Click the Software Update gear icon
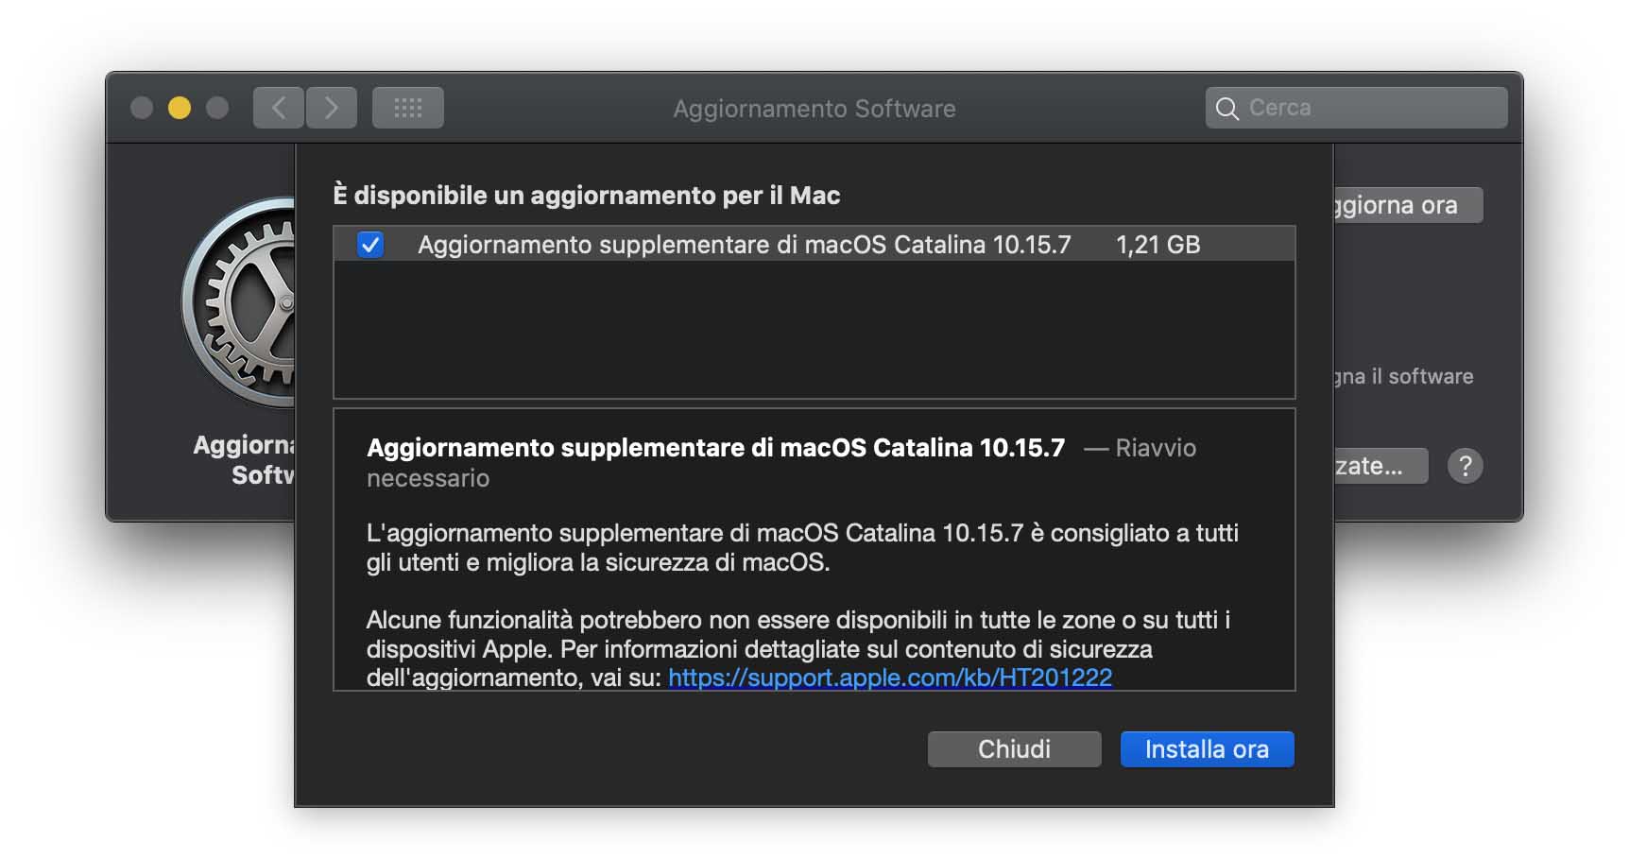 [241, 302]
